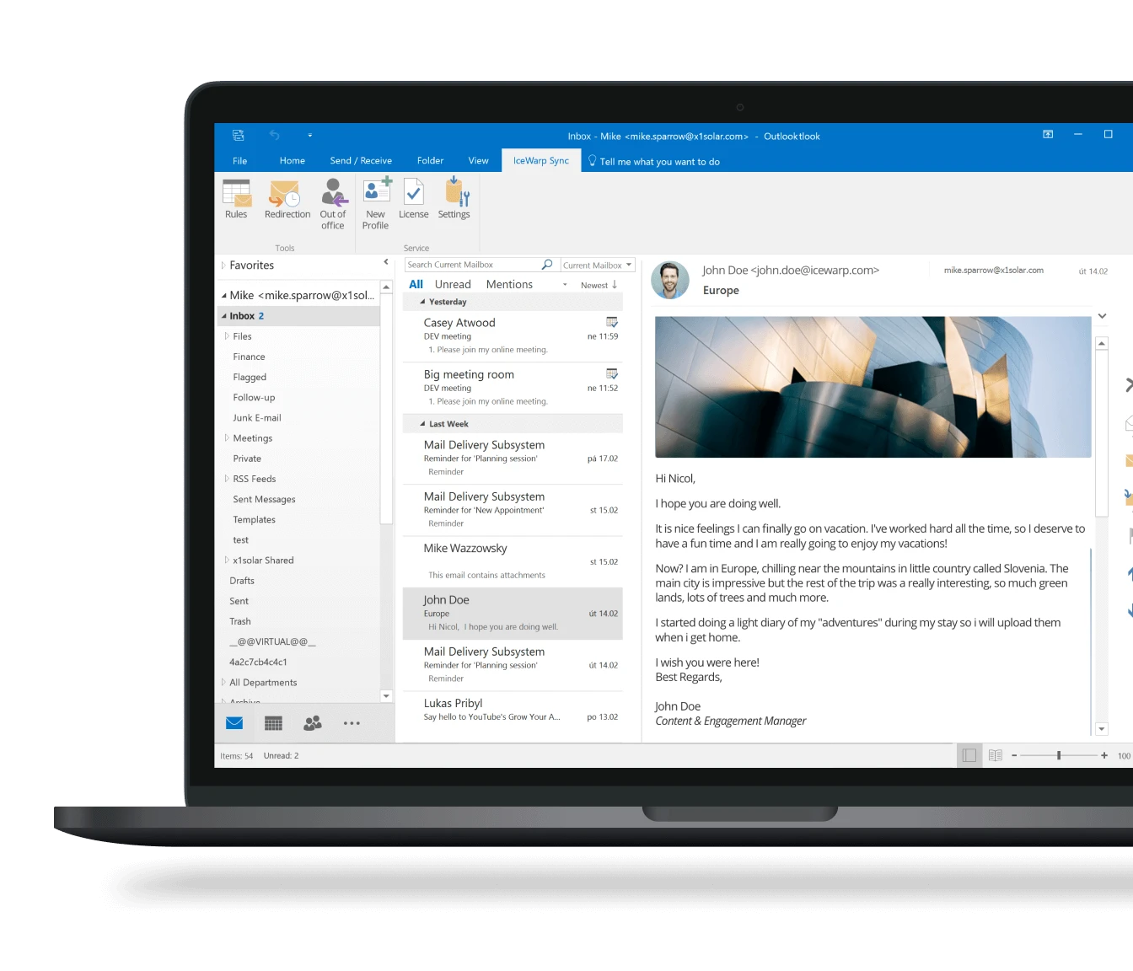1133x971 pixels.
Task: Open the License service icon
Action: (413, 199)
